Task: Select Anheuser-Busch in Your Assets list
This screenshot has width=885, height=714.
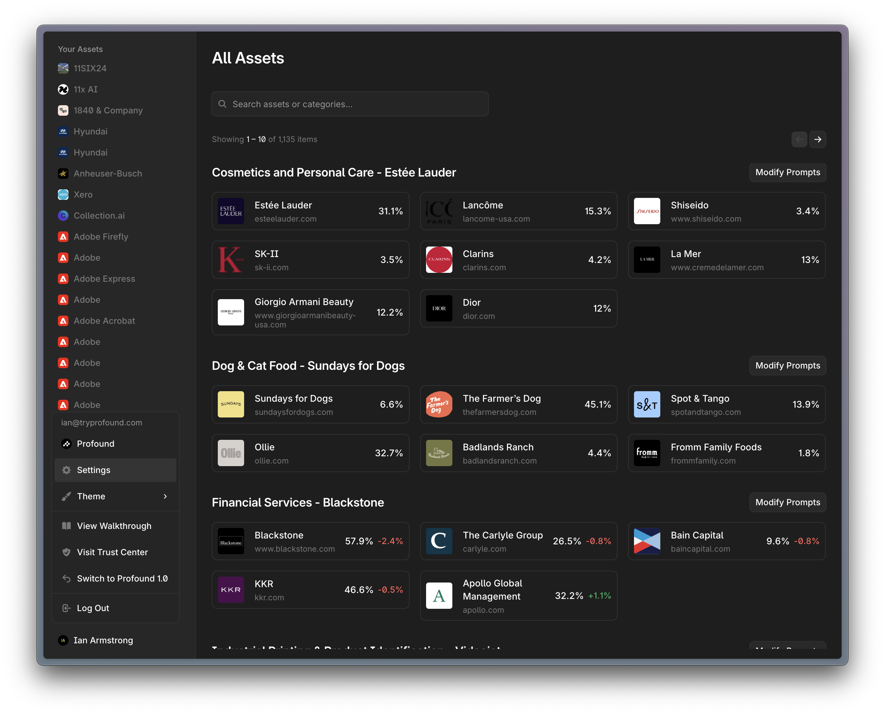Action: [x=108, y=174]
